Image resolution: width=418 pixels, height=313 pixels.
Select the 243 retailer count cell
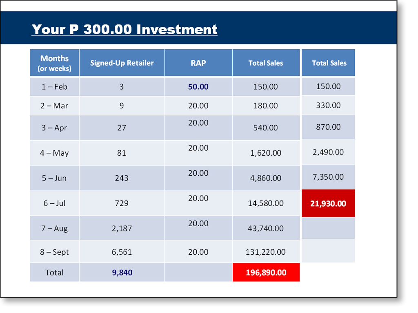point(122,178)
